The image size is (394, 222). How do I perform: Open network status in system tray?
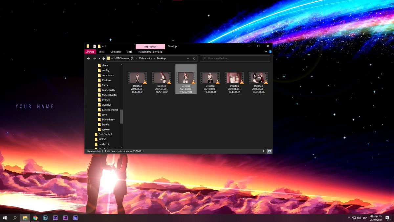point(354,218)
